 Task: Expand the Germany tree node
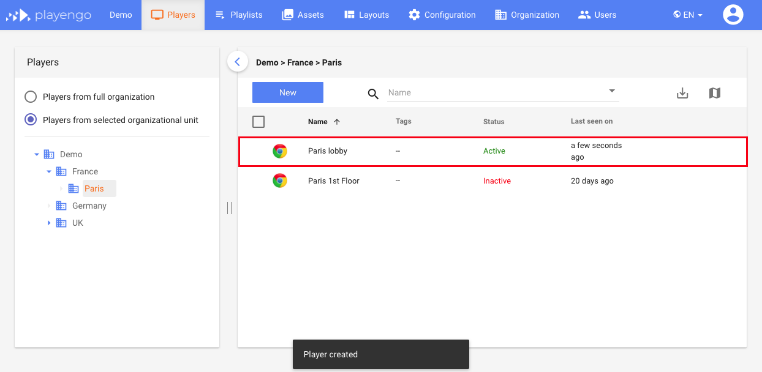(49, 206)
